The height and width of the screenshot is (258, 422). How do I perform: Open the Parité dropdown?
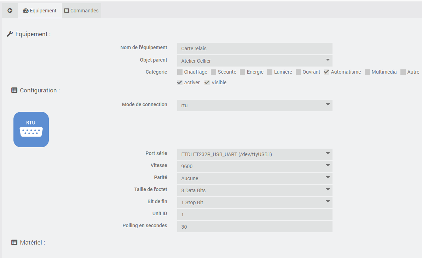pos(255,178)
